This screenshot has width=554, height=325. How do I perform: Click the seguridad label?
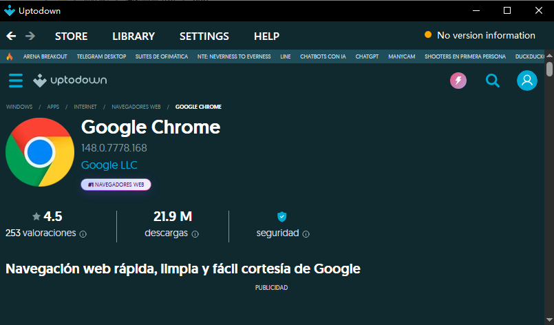coord(278,233)
